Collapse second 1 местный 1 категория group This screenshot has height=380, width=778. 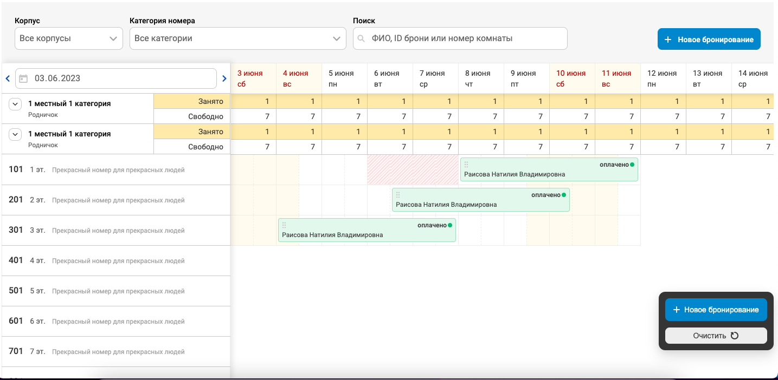pos(15,134)
